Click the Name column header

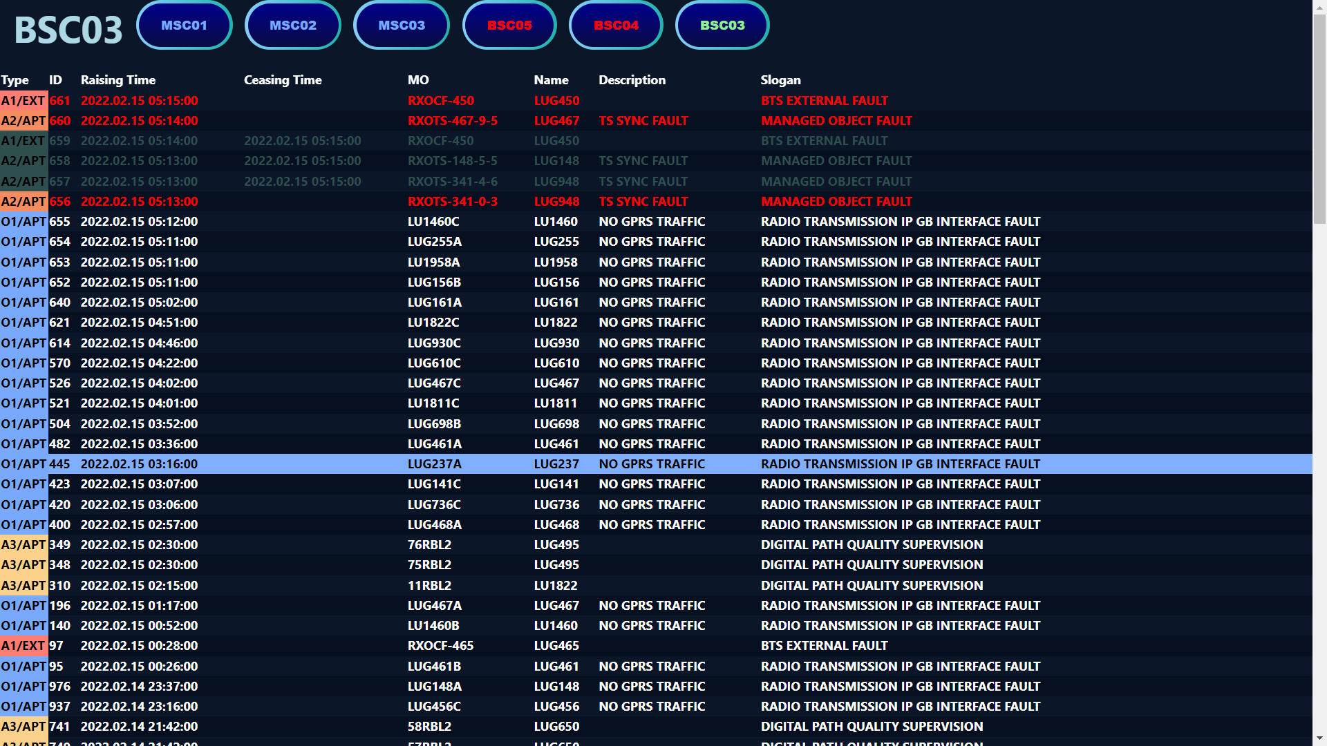pos(552,80)
